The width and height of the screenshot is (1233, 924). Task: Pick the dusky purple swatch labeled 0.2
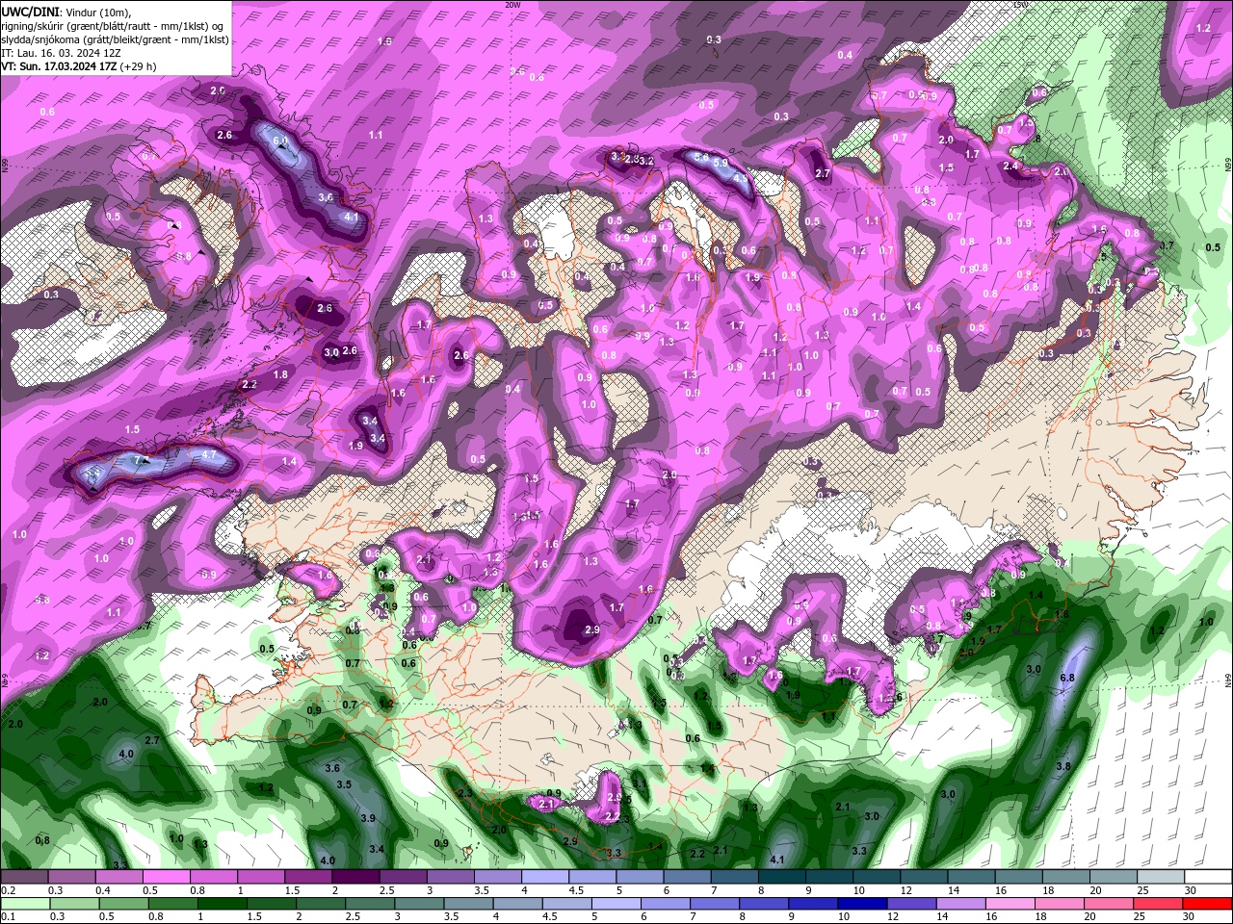tap(24, 877)
